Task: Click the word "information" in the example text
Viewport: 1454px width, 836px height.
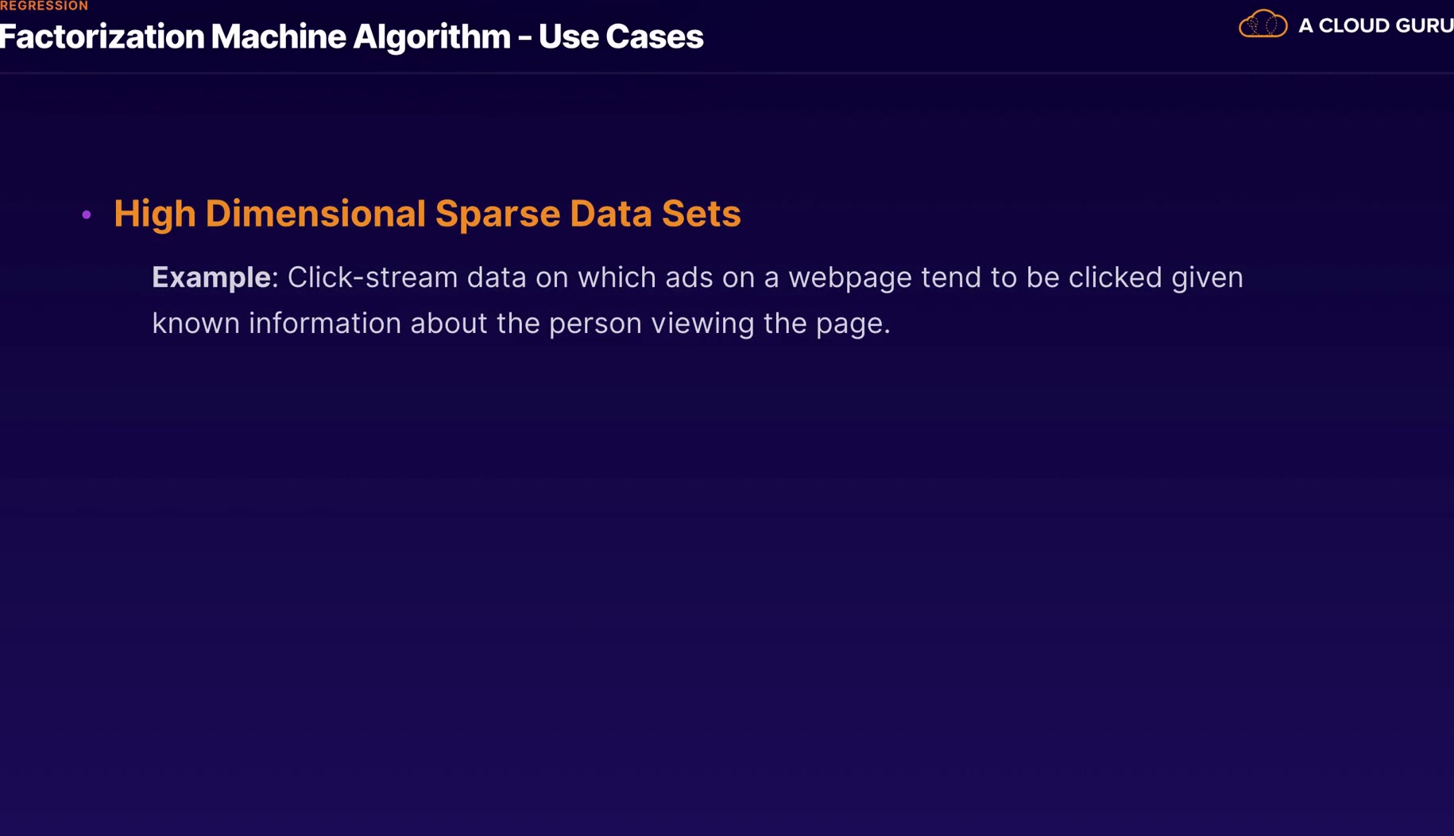Action: pyautogui.click(x=325, y=323)
